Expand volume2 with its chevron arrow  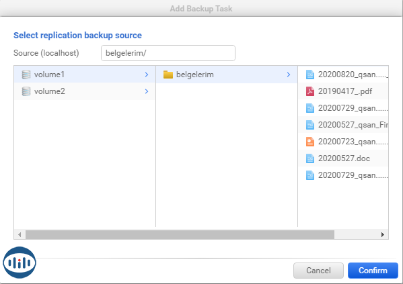pyautogui.click(x=147, y=91)
